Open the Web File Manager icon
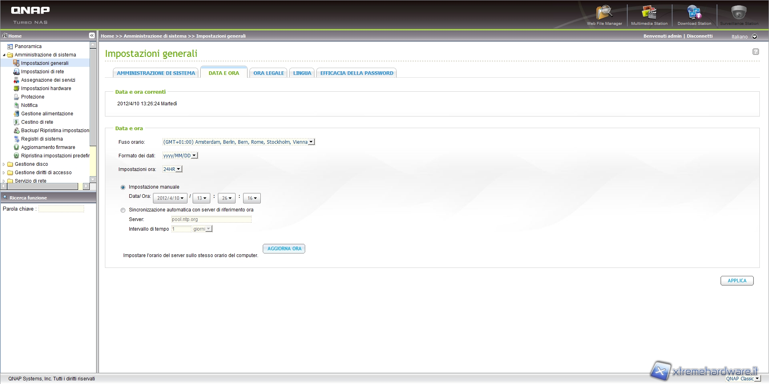Screen dimensions: 769x384 [x=604, y=14]
